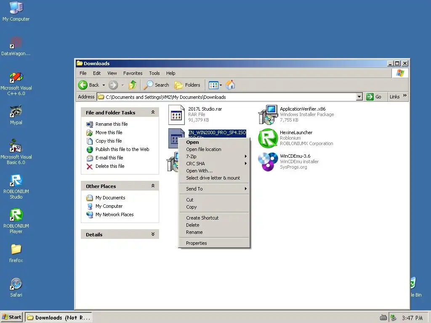Open the View menu
Viewport: 431px width, 323px height.
pyautogui.click(x=112, y=73)
